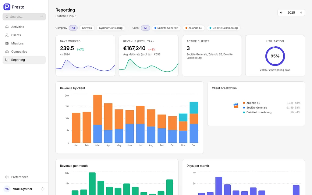312x195 pixels.
Task: Filter by company Korvalis
Action: tap(87, 28)
